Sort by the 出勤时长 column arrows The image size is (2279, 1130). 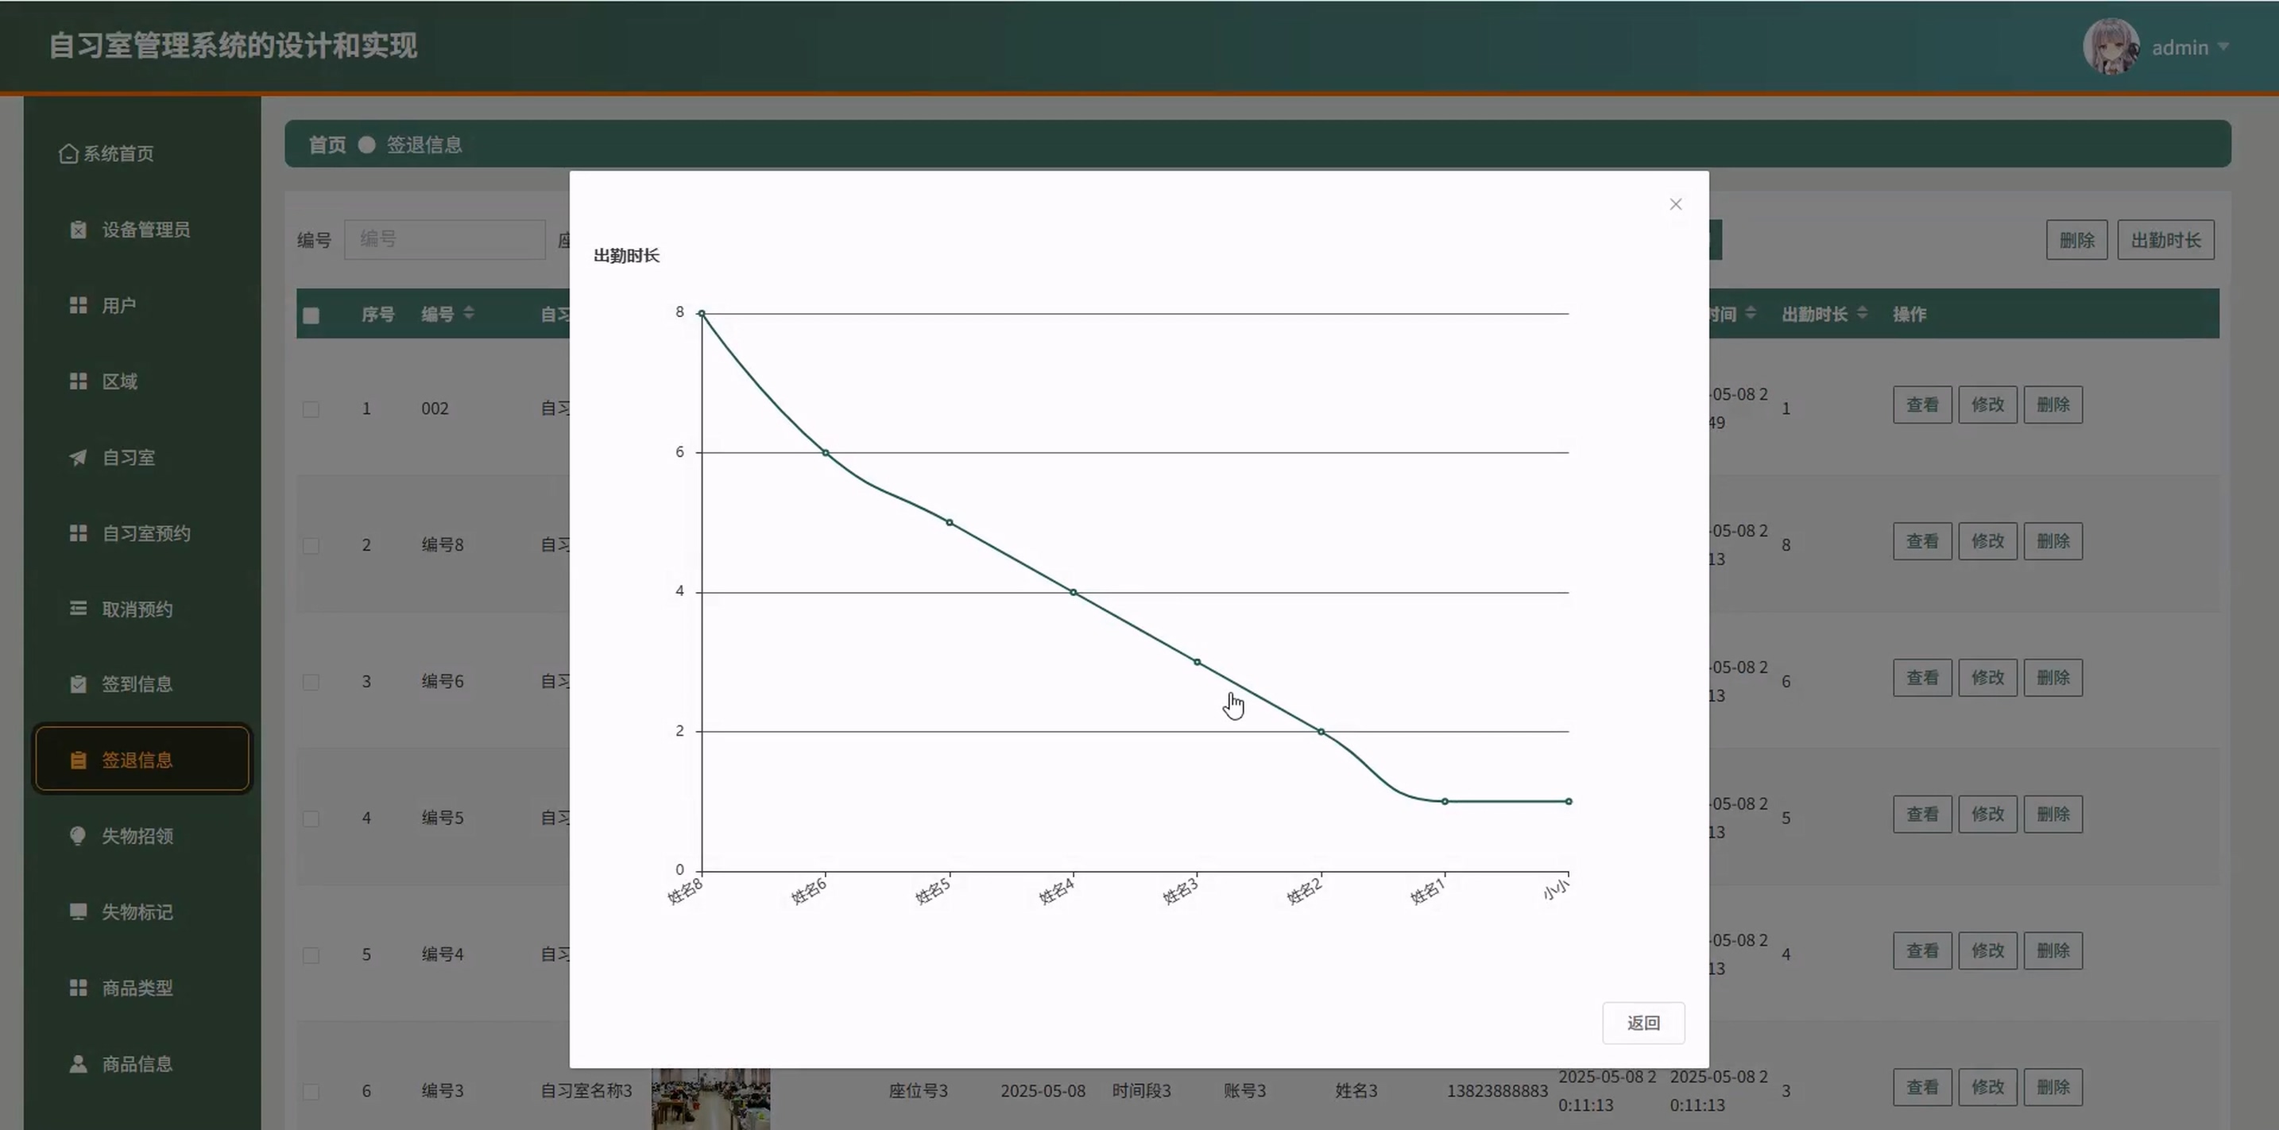point(1863,313)
